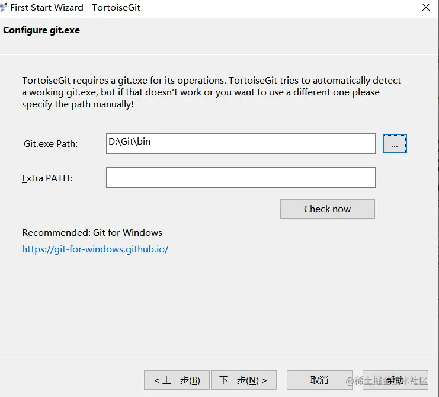The height and width of the screenshot is (397, 439).
Task: Click the 'Configure git.exe' heading text
Action: point(41,30)
